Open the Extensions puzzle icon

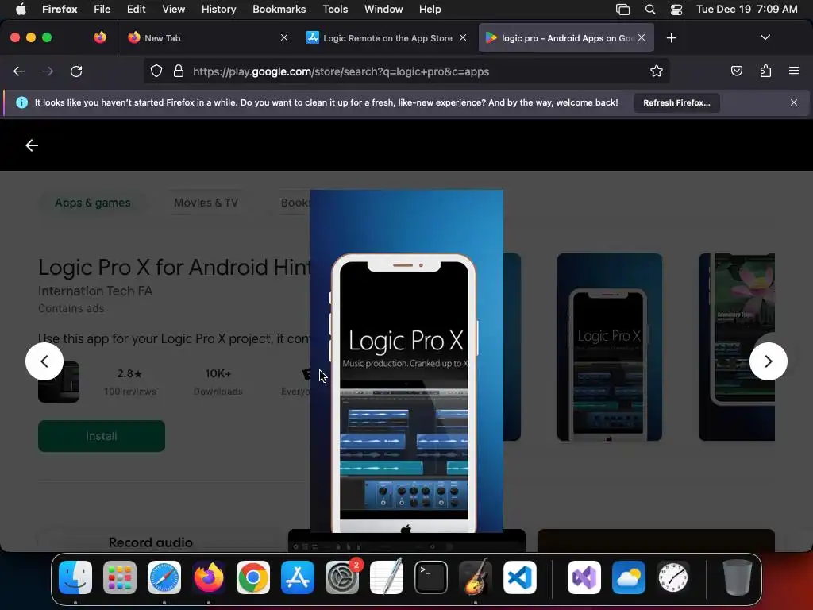(x=765, y=71)
